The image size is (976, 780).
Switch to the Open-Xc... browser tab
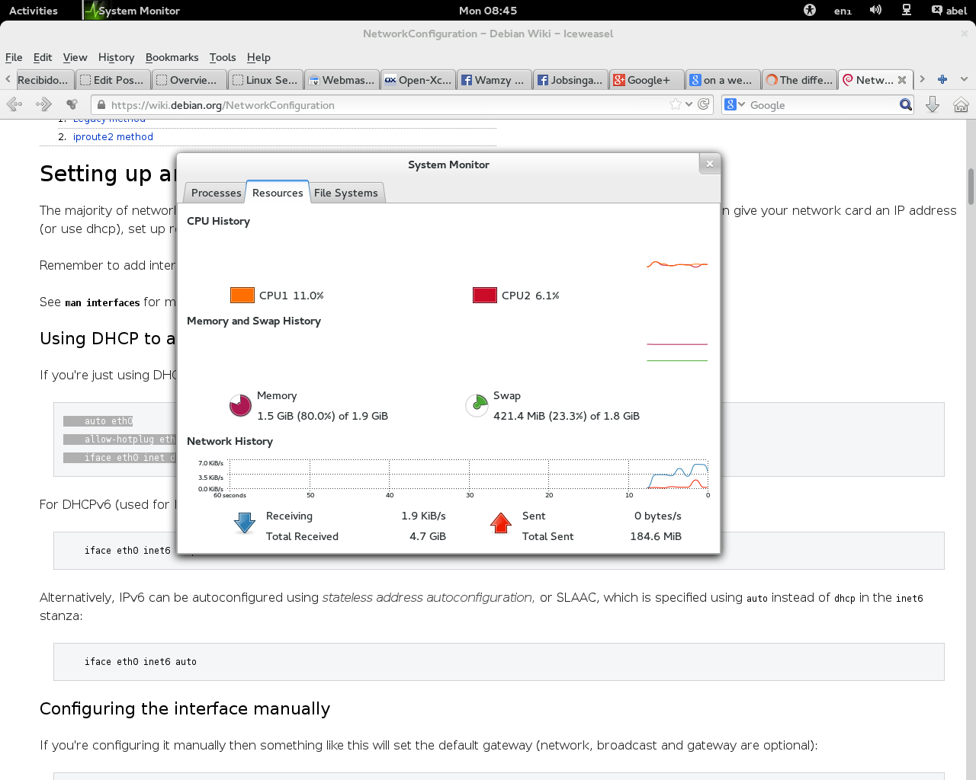(418, 80)
